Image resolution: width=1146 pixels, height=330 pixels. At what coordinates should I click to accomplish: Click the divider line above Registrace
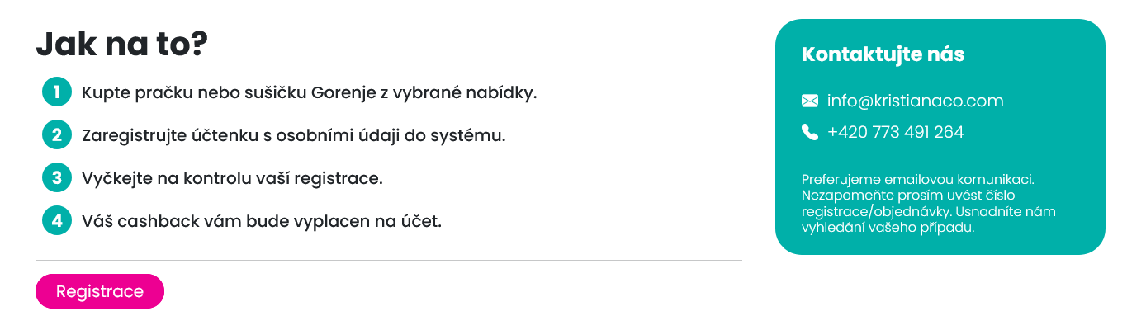(389, 260)
